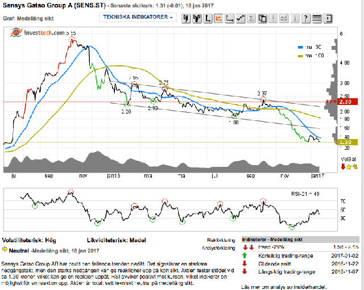Screen dimensions: 364x290
Task: Open help with the question mark icon
Action: (306, 18)
